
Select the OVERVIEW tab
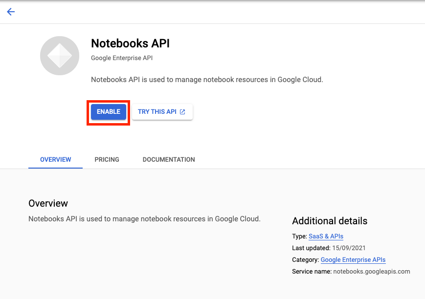[x=55, y=159]
